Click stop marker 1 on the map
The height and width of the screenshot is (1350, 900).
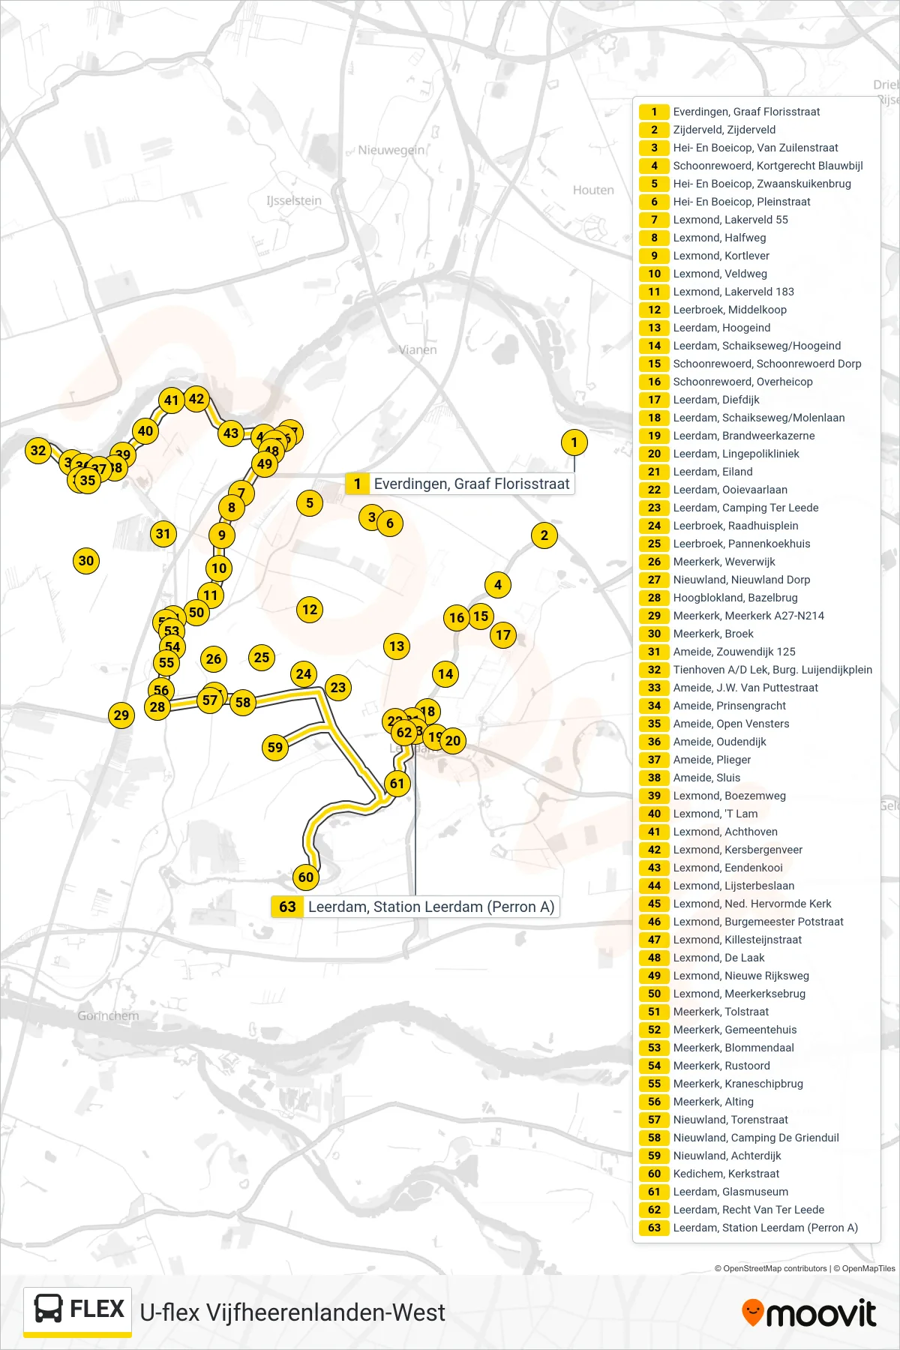(574, 442)
